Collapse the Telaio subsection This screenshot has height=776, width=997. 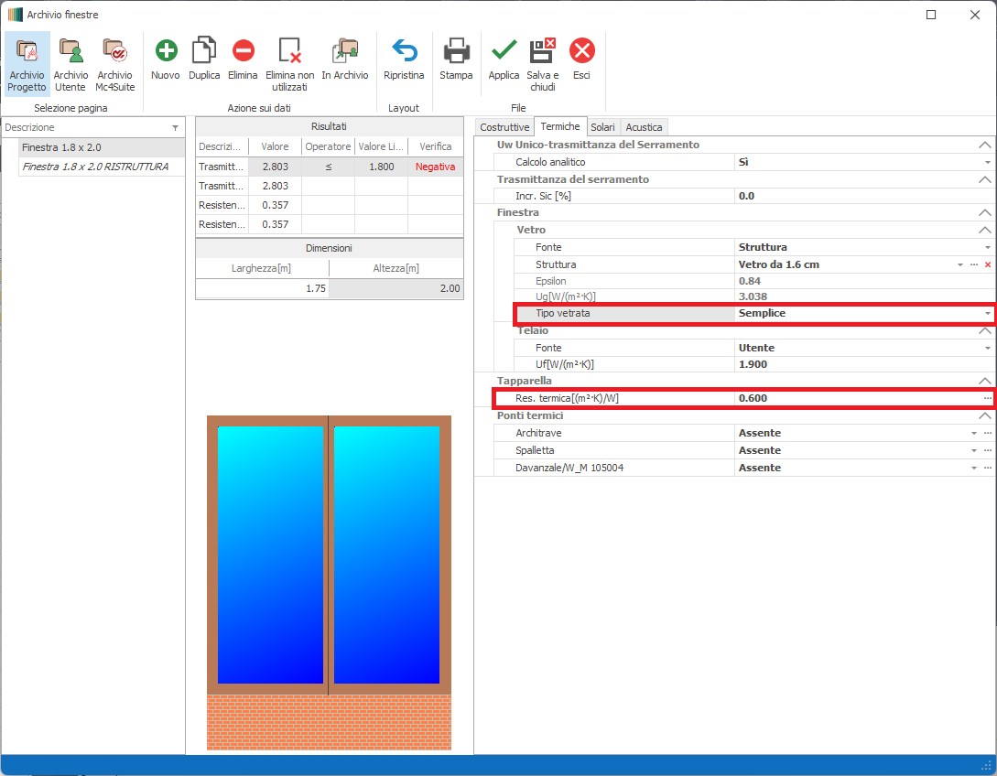point(985,330)
